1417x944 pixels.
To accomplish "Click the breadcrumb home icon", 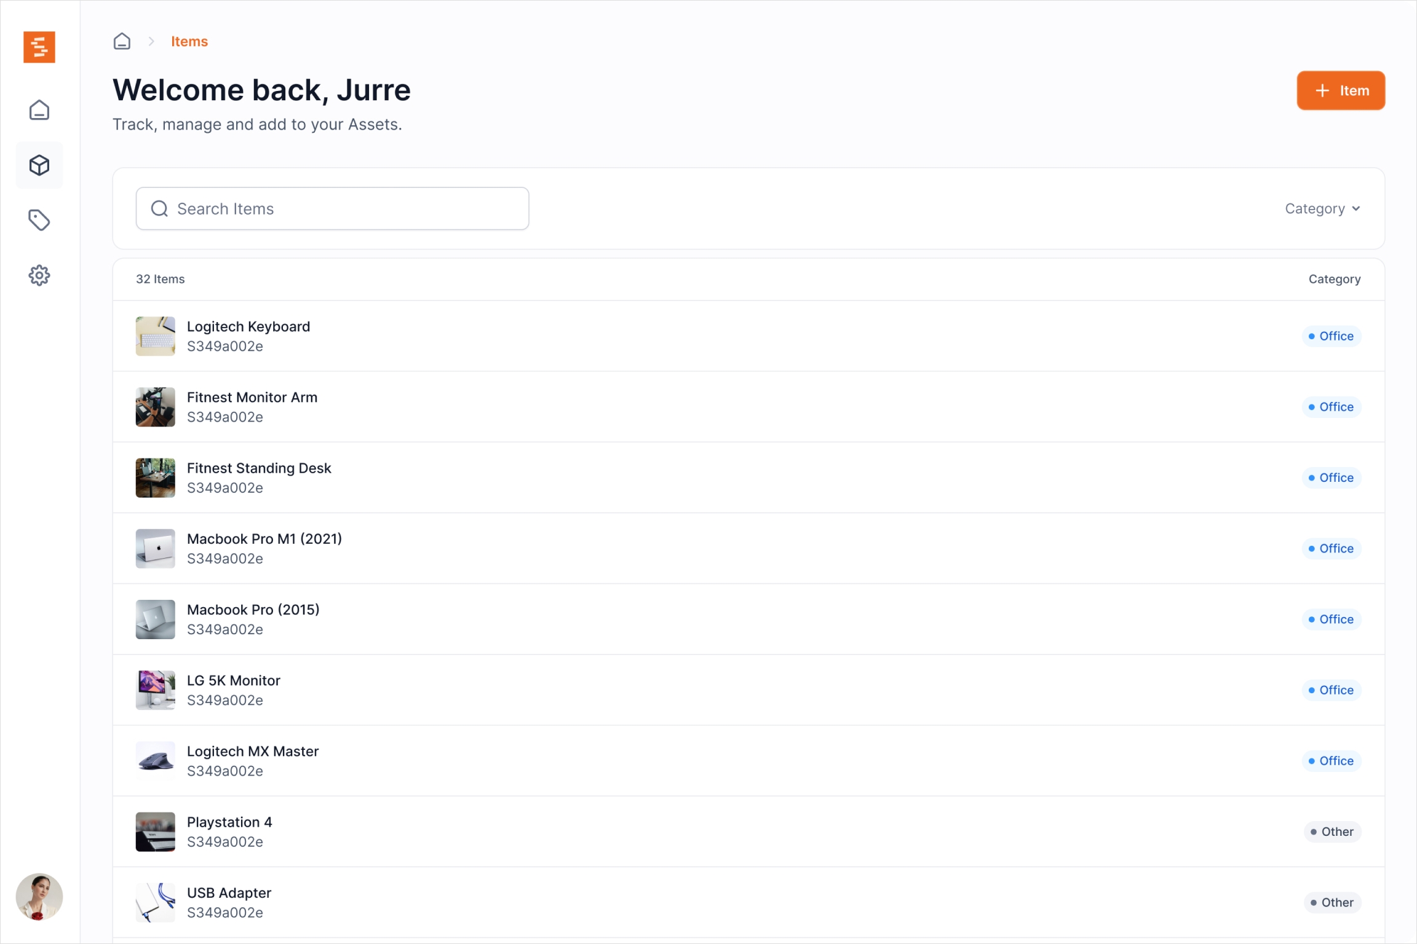I will click(x=122, y=42).
